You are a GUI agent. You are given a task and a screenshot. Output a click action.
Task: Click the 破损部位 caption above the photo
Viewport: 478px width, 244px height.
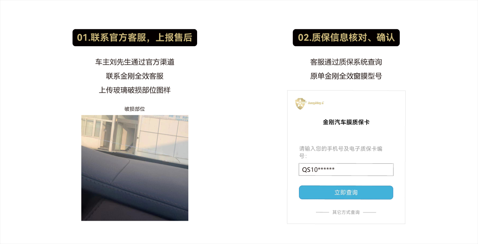tap(135, 109)
